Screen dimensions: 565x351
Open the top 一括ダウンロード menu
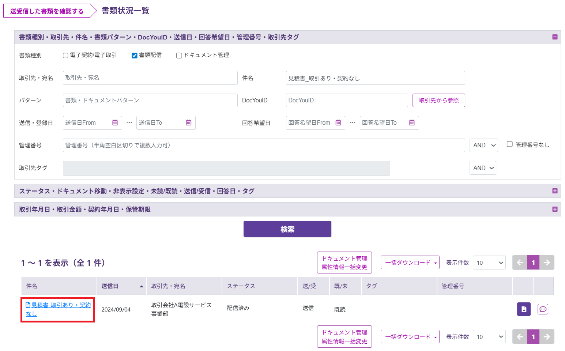[x=410, y=263]
